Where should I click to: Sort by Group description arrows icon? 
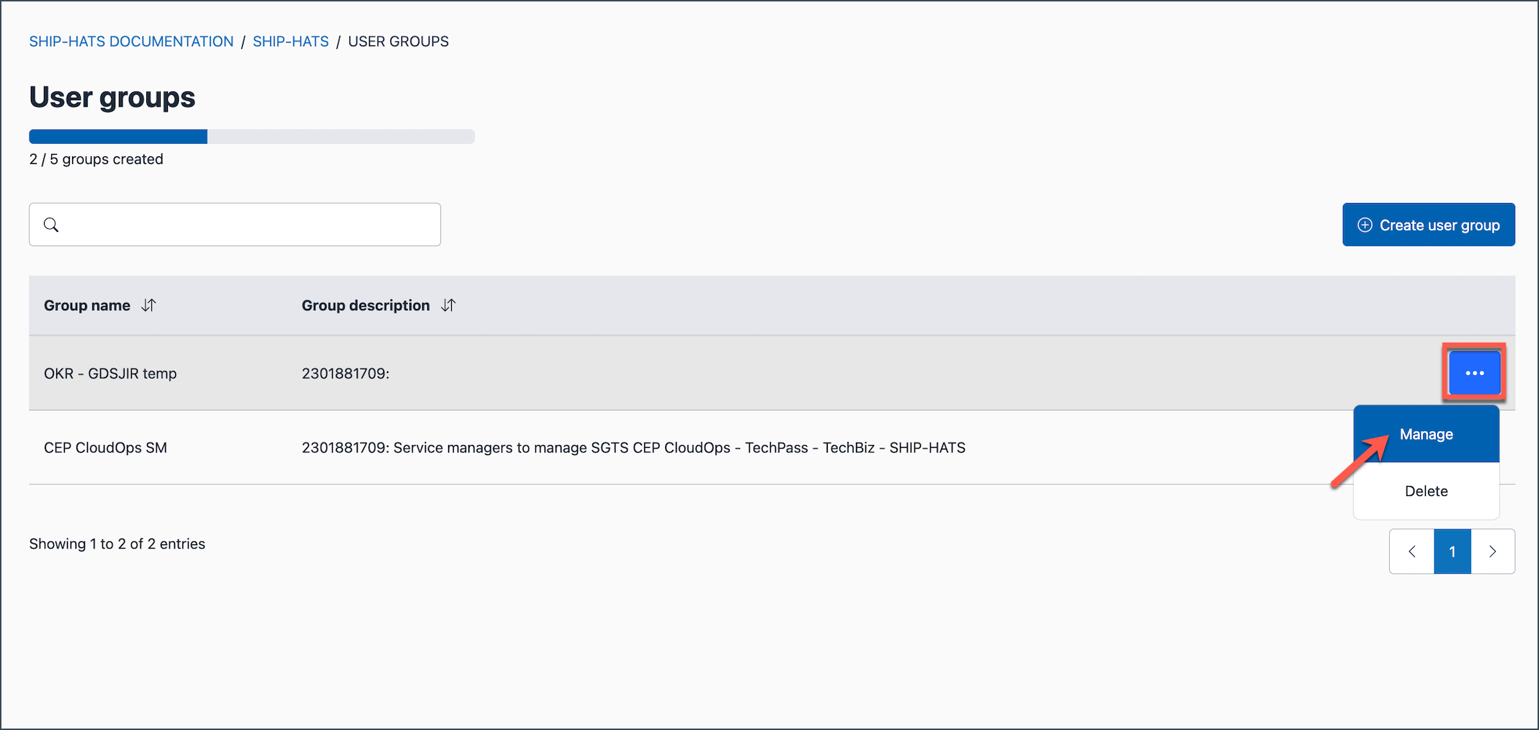pyautogui.click(x=448, y=305)
